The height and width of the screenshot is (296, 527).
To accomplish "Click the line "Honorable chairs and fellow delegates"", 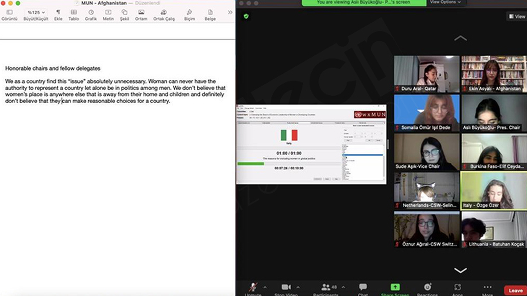I will tap(53, 68).
